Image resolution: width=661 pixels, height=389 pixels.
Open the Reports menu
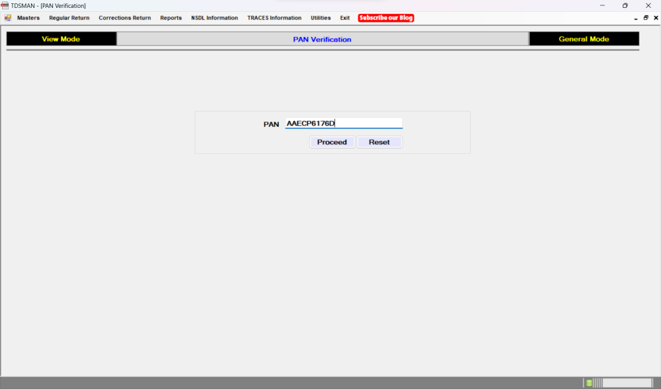(171, 18)
